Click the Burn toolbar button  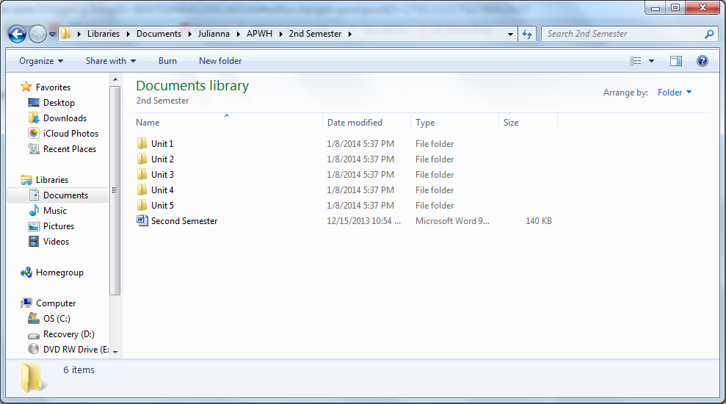(x=167, y=61)
